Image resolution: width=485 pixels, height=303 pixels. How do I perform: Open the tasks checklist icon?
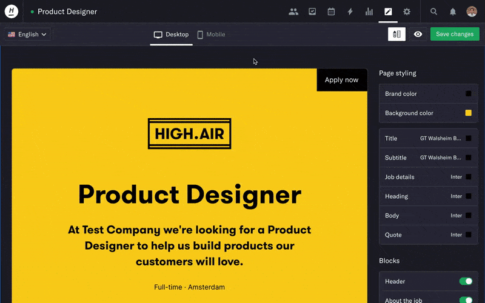click(x=312, y=12)
